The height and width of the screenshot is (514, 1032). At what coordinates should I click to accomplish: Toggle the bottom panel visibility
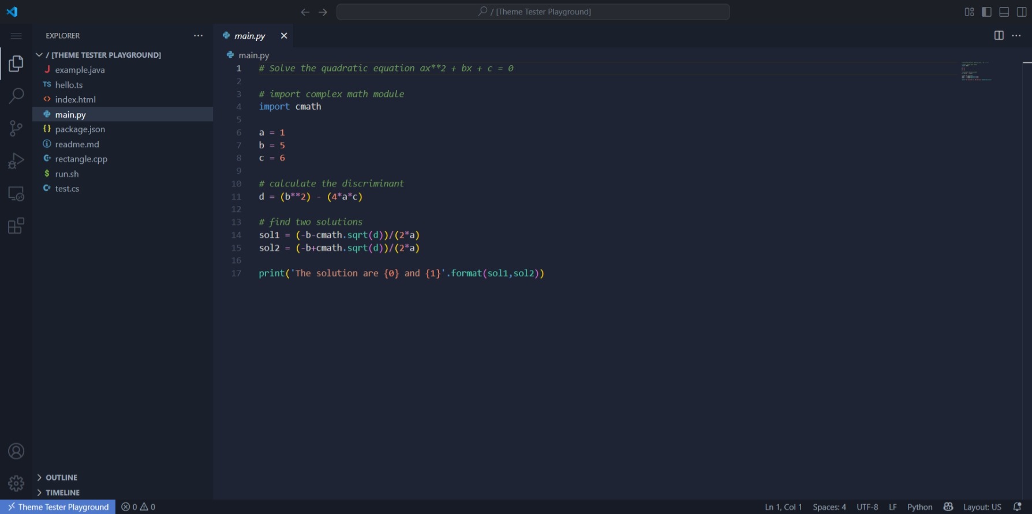coord(1004,12)
